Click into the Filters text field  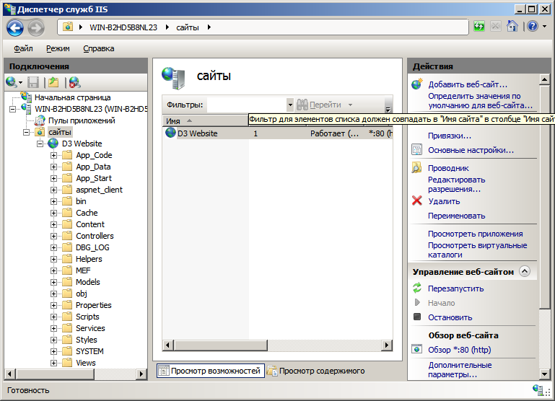pos(246,105)
